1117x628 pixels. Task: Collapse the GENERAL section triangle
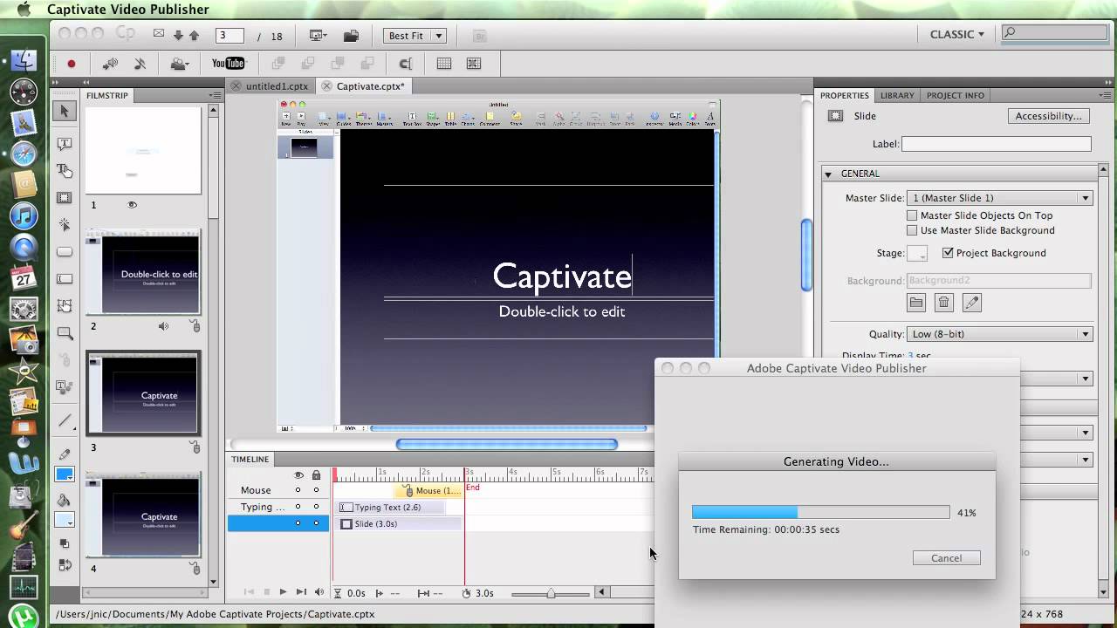(x=828, y=174)
